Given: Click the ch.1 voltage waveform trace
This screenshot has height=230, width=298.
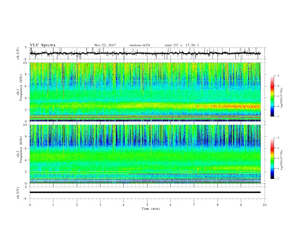Looking at the screenshot, I should point(145,53).
